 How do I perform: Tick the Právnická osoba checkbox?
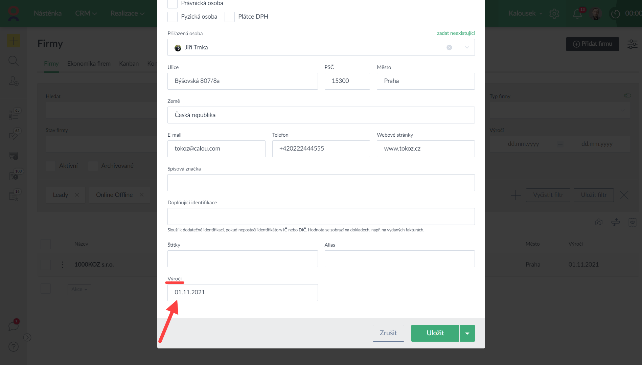[x=173, y=3]
